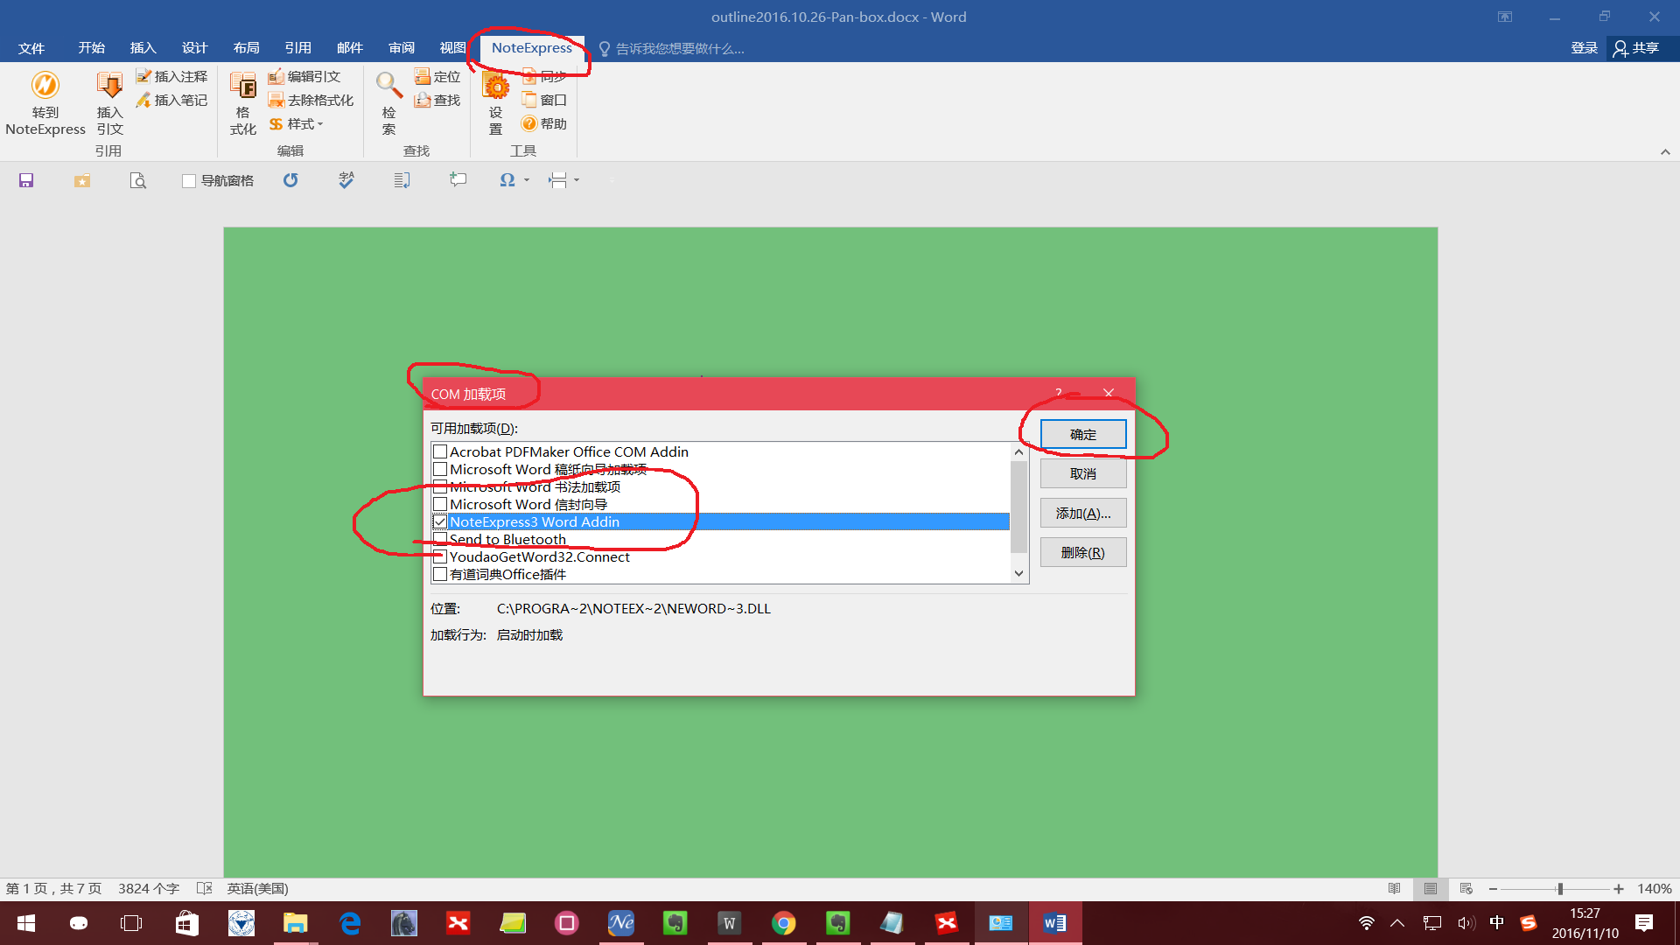
Task: Click the 140% zoom level
Action: point(1655,889)
